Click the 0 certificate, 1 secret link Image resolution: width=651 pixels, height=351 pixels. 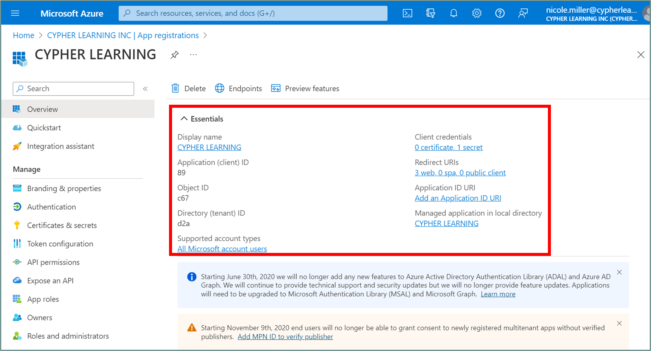tap(448, 147)
